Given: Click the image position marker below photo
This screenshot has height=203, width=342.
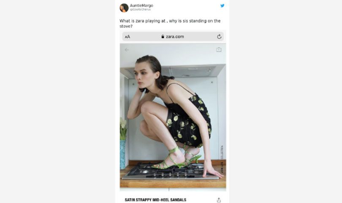Looking at the screenshot, I should [169, 190].
